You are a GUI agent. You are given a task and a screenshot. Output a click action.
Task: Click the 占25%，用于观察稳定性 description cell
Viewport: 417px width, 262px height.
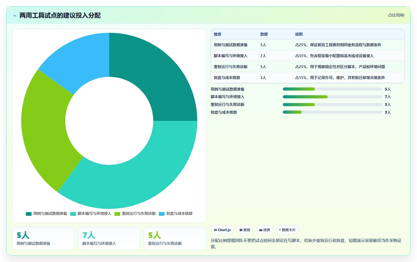coord(340,67)
